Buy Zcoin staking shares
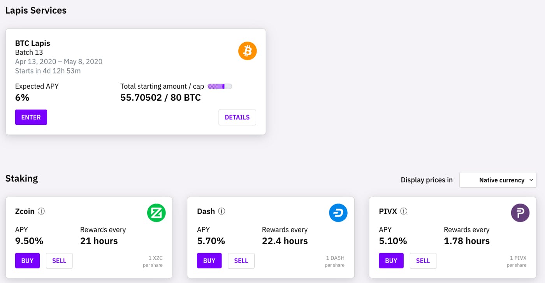The width and height of the screenshot is (545, 283). pos(27,261)
